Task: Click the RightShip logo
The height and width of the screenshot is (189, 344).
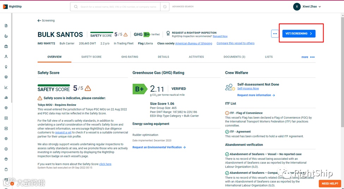Action: [12, 7]
